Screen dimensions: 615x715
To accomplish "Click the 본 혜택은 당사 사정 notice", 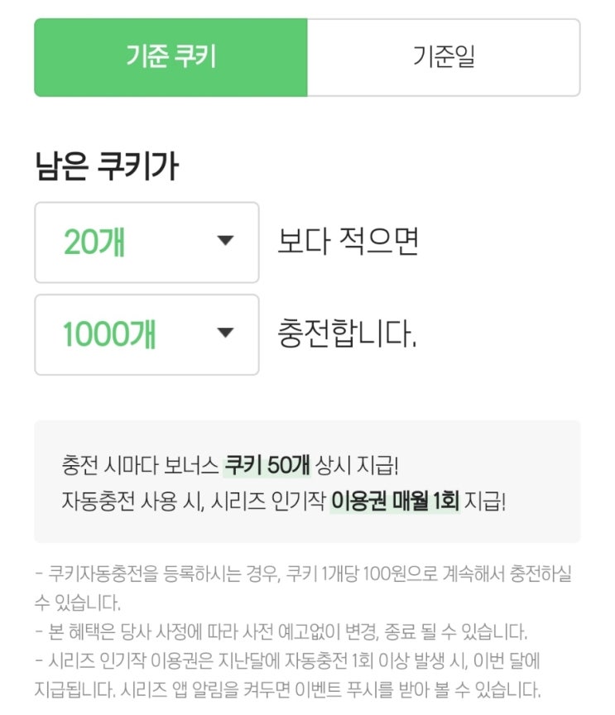I will pos(281,631).
